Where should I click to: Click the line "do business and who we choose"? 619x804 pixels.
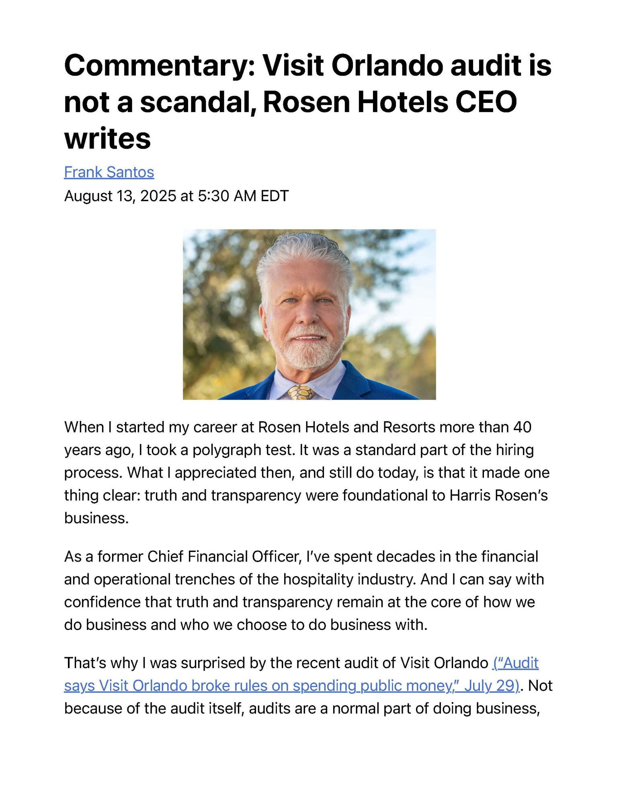pos(246,625)
